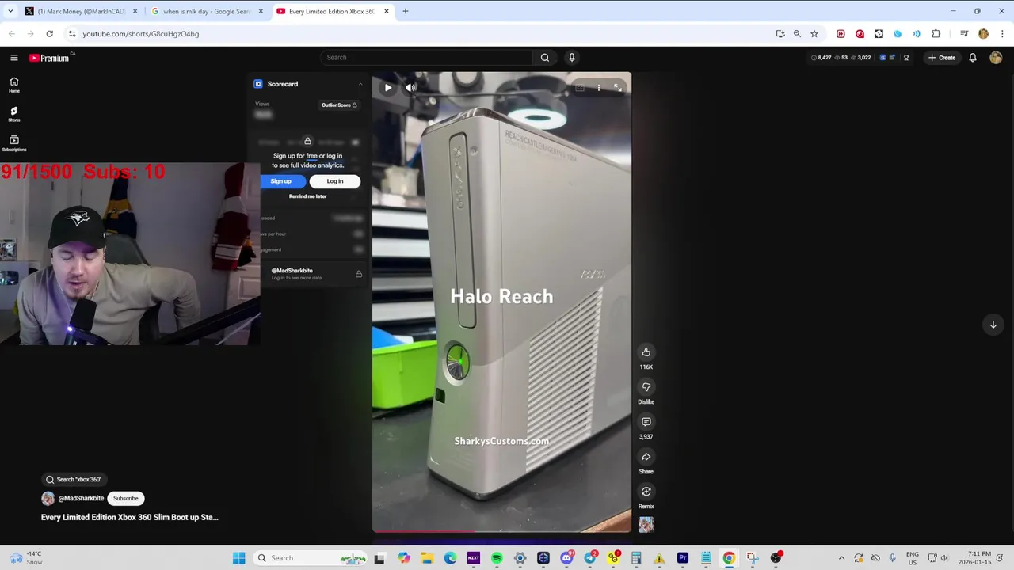Screen dimensions: 1014x570
Task: Open the YouTube guide hamburger menu
Action: tap(14, 58)
